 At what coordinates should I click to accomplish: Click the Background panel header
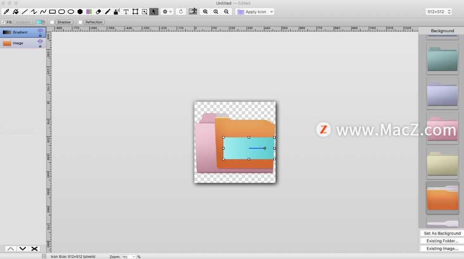pyautogui.click(x=442, y=31)
